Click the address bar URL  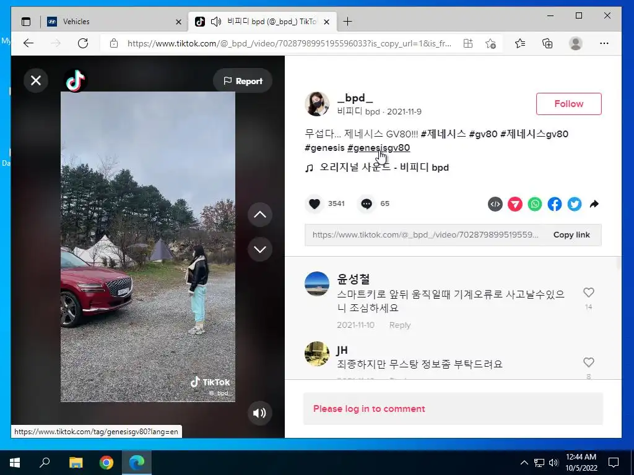[x=289, y=43]
